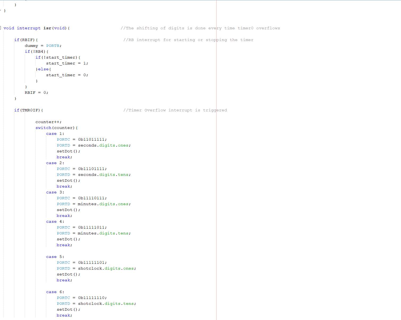Viewport: 401px width, 320px height.
Task: Click the 'case 2:' label
Action: pos(55,163)
